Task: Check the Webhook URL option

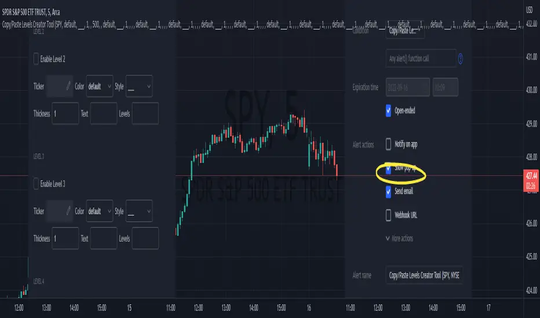Action: click(x=389, y=215)
